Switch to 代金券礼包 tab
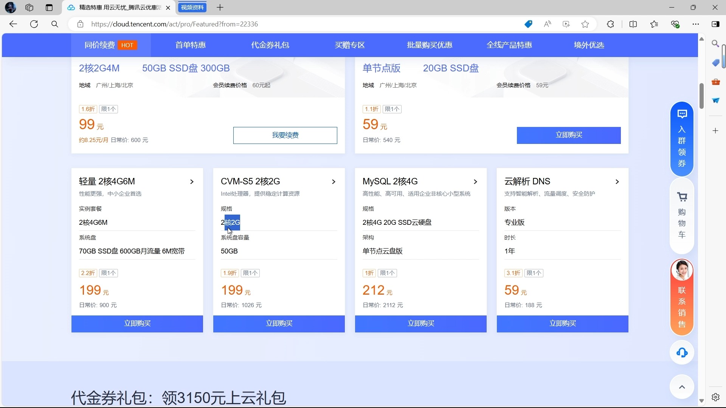Screen dimensions: 726x408 pos(270,45)
